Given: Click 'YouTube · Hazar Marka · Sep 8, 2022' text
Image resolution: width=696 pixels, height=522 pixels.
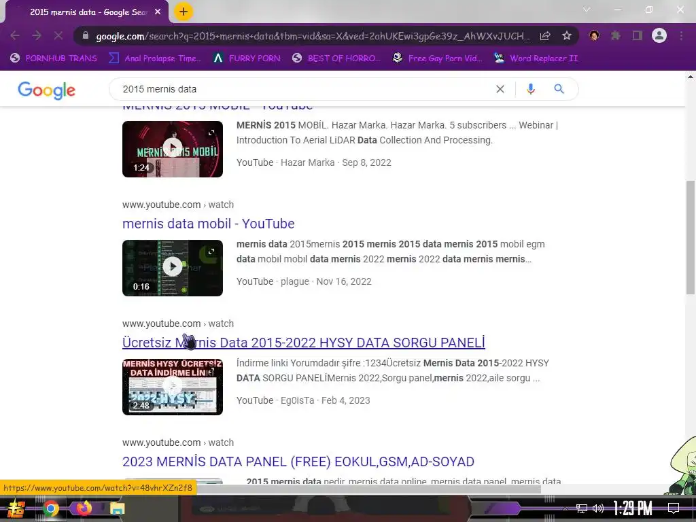Looking at the screenshot, I should (314, 162).
